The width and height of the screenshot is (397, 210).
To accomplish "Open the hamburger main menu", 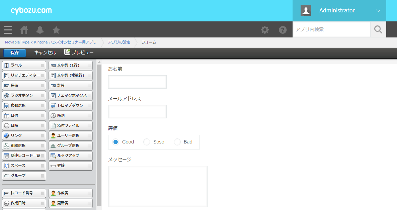I will (8, 30).
